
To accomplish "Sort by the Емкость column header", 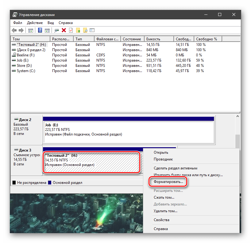I will point(159,39).
